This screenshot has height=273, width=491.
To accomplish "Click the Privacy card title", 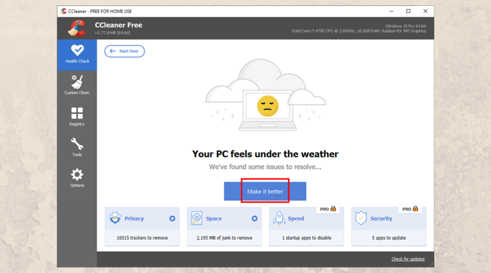I will [x=134, y=218].
